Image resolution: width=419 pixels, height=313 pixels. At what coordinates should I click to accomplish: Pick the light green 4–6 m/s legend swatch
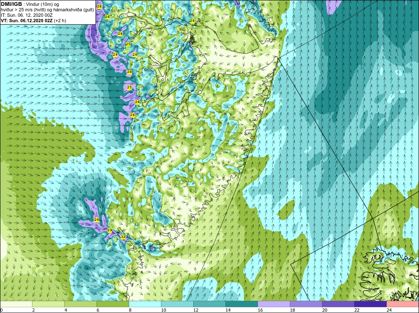[x=80, y=304]
